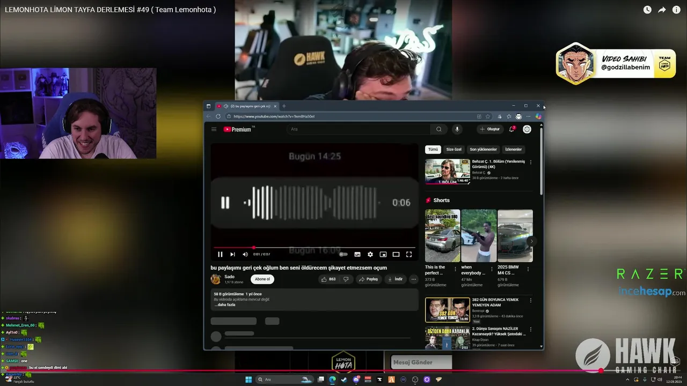
Task: Reload the page in browser toolbar
Action: tap(218, 116)
